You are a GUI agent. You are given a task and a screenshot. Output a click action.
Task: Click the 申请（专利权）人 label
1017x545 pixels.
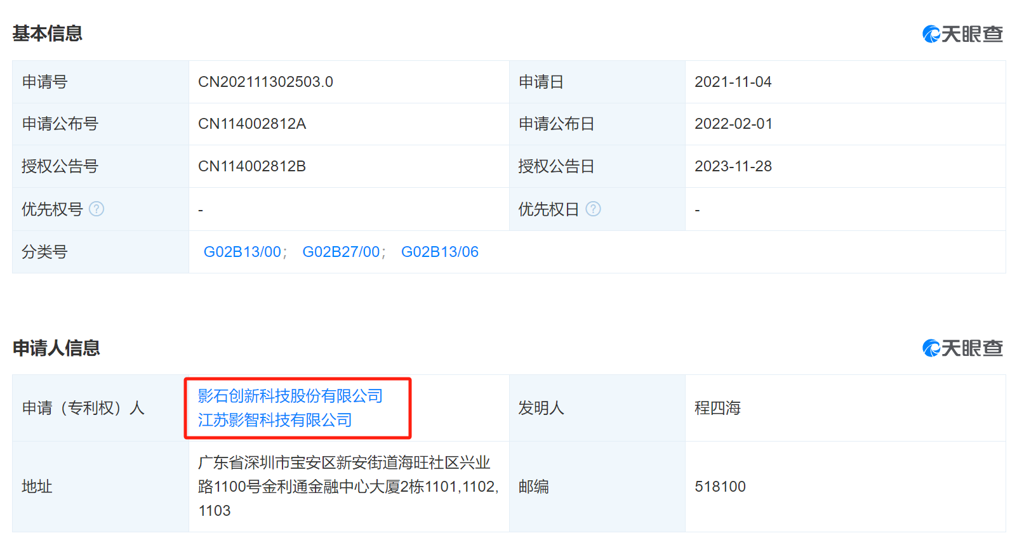coord(83,408)
